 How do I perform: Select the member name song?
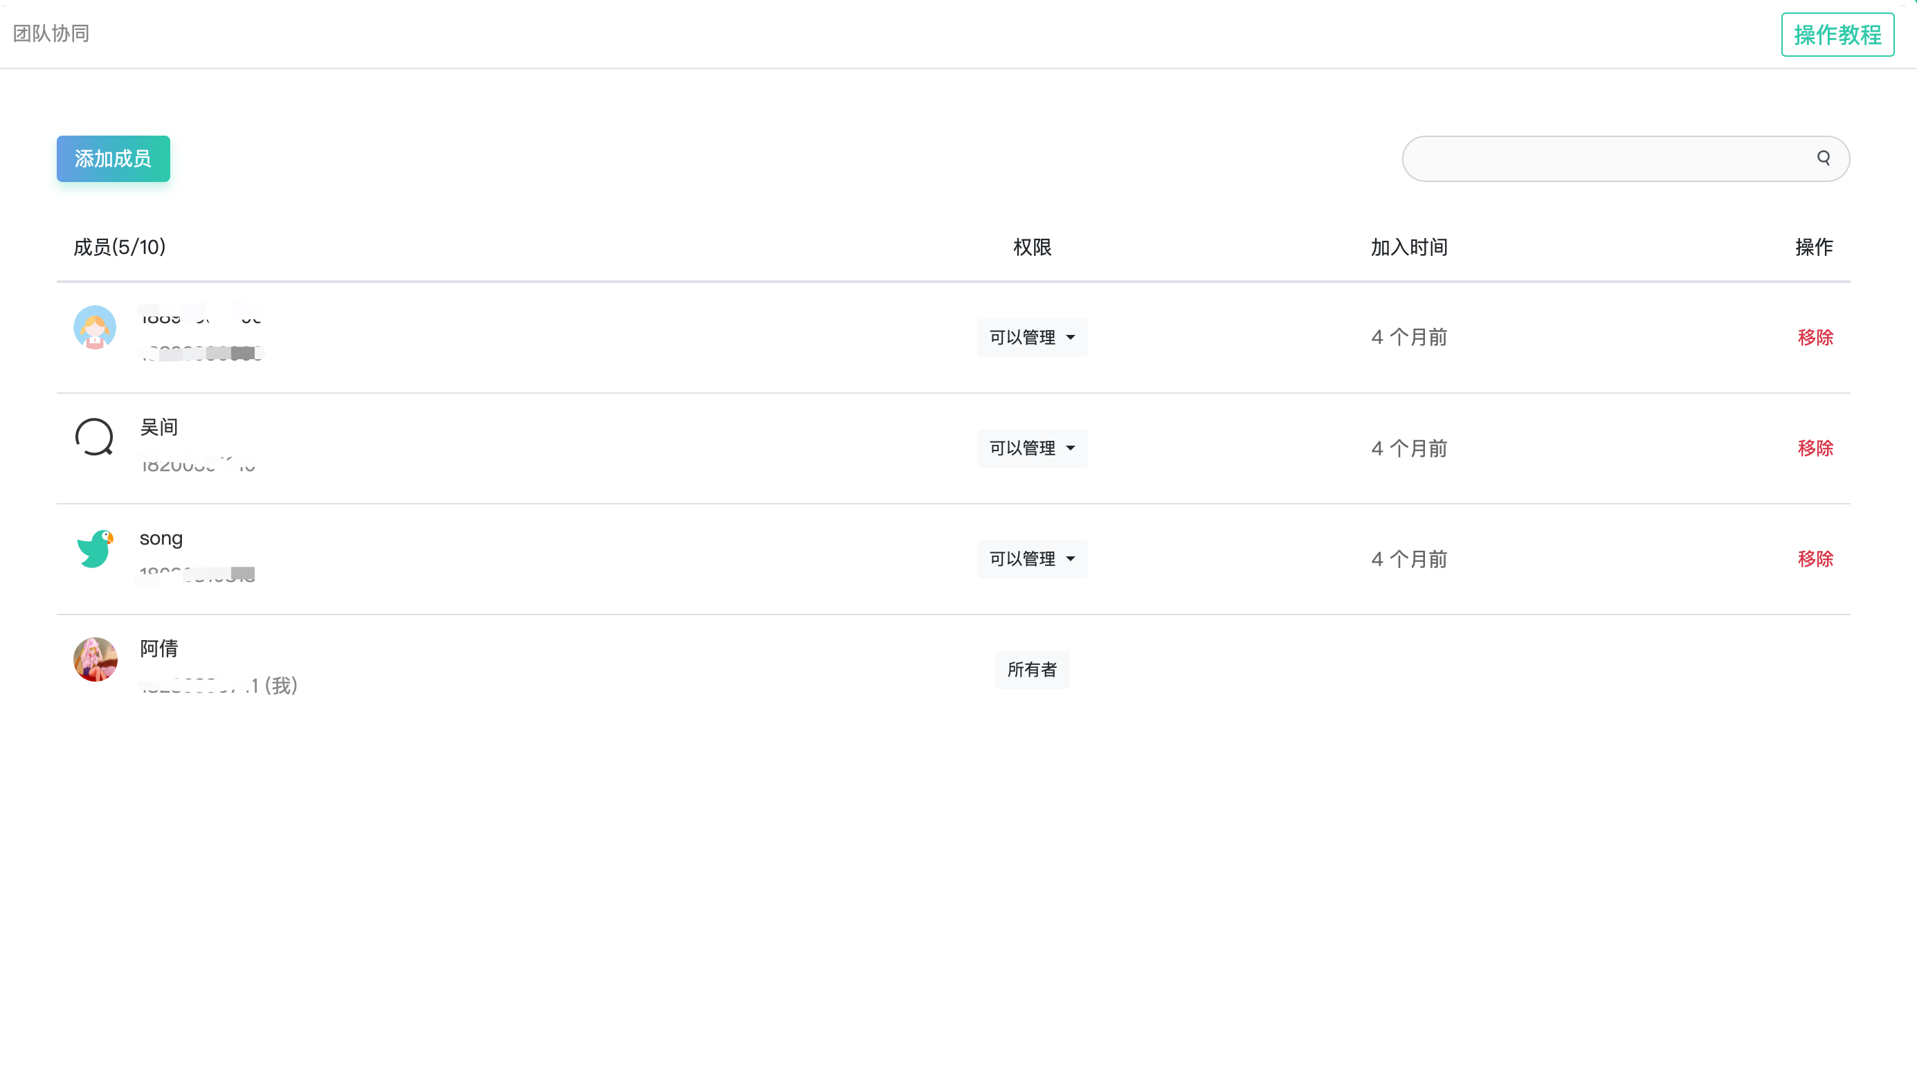point(161,538)
